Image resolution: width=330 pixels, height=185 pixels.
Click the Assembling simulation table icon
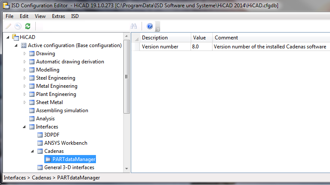[32, 110]
